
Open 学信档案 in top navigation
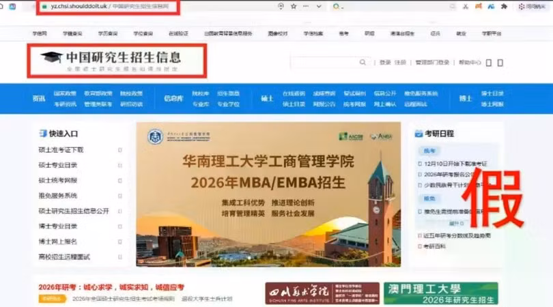(x=313, y=33)
